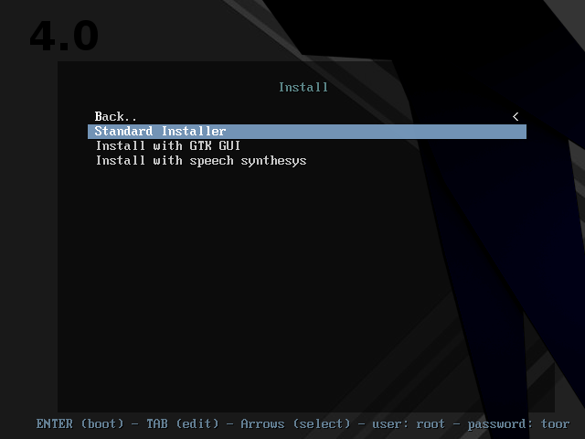
Task: Pick Install with speech synthesys option
Action: (307, 161)
